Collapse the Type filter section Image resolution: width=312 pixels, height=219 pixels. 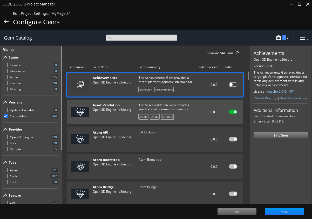point(5,162)
